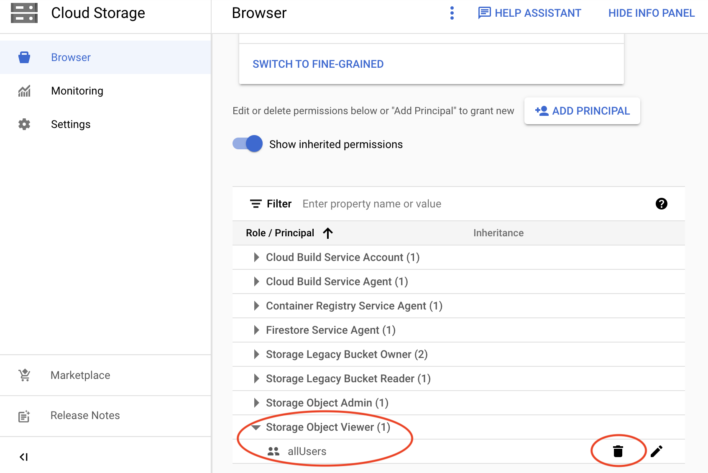
Task: Expand Cloud Build Service Account role
Action: pos(257,257)
